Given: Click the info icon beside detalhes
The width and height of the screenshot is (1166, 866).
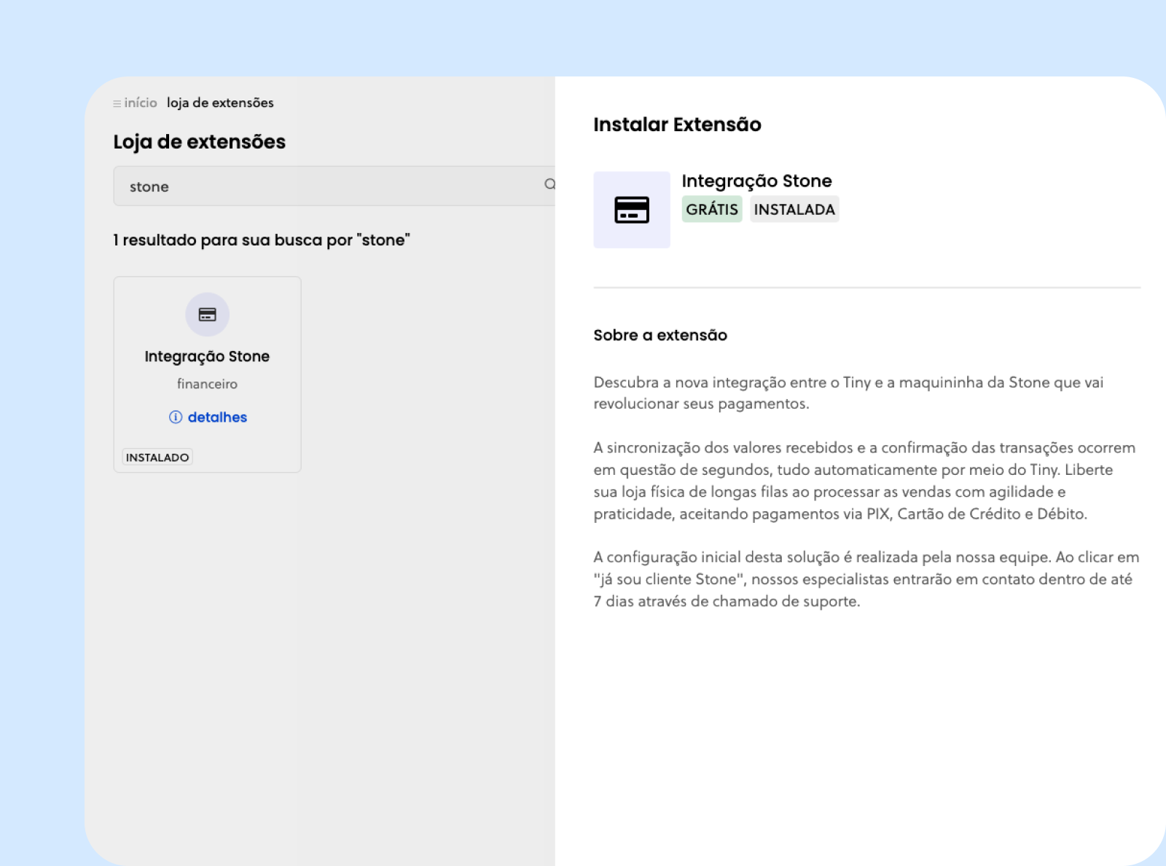Looking at the screenshot, I should click(x=176, y=417).
